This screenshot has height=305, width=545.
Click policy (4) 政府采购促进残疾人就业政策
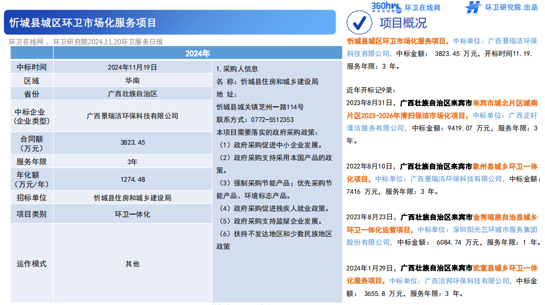274,208
